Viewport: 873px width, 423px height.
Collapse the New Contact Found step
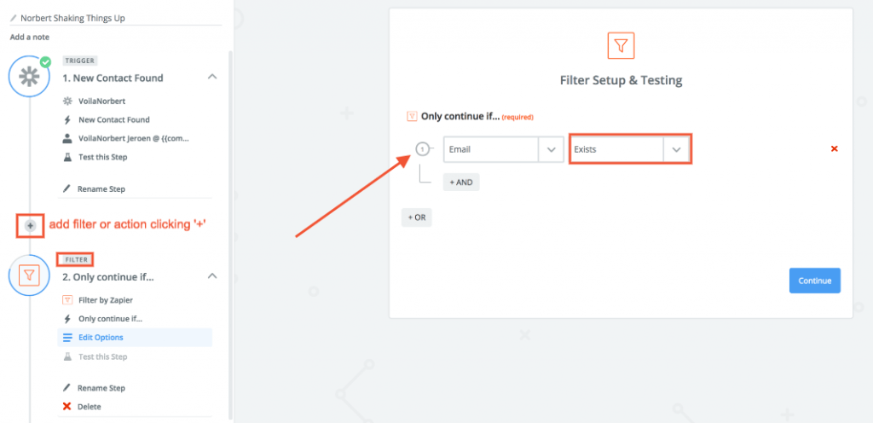(x=212, y=78)
